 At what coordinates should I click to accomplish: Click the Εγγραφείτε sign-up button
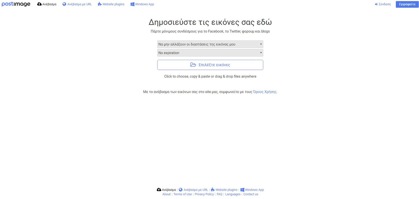[407, 4]
